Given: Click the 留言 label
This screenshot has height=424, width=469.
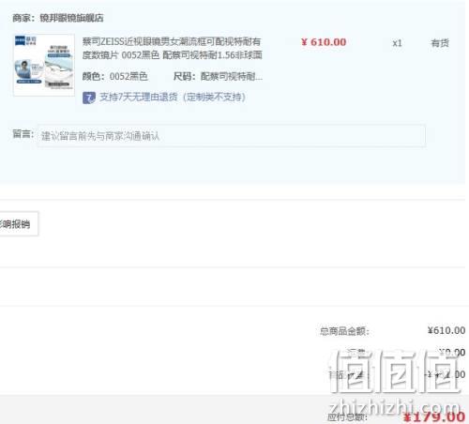Looking at the screenshot, I should (x=23, y=134).
